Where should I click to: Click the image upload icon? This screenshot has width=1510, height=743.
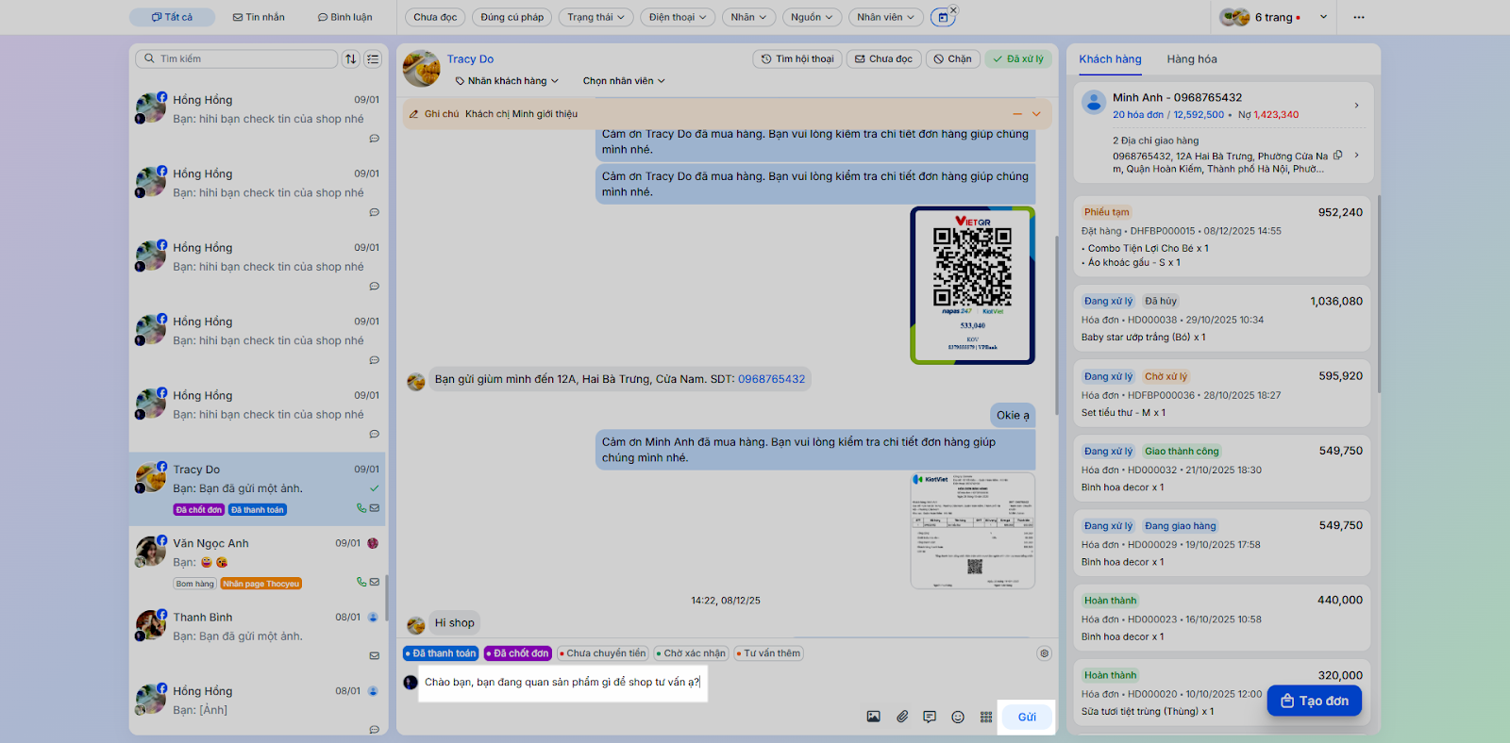click(873, 717)
